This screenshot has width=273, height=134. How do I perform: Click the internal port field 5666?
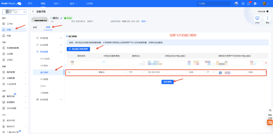(196, 72)
